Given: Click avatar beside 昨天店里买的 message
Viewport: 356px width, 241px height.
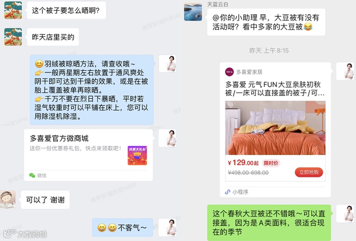Looking at the screenshot, I should [x=13, y=37].
